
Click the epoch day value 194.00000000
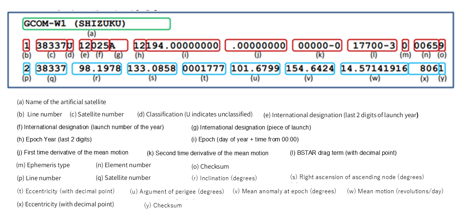pos(183,46)
